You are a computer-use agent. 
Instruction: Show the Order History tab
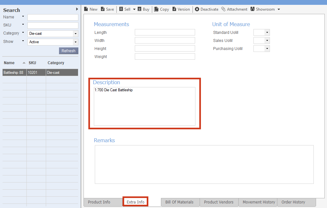pos(297,202)
